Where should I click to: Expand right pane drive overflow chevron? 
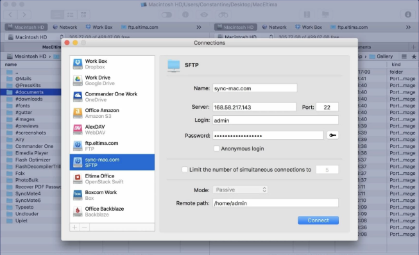(408, 27)
